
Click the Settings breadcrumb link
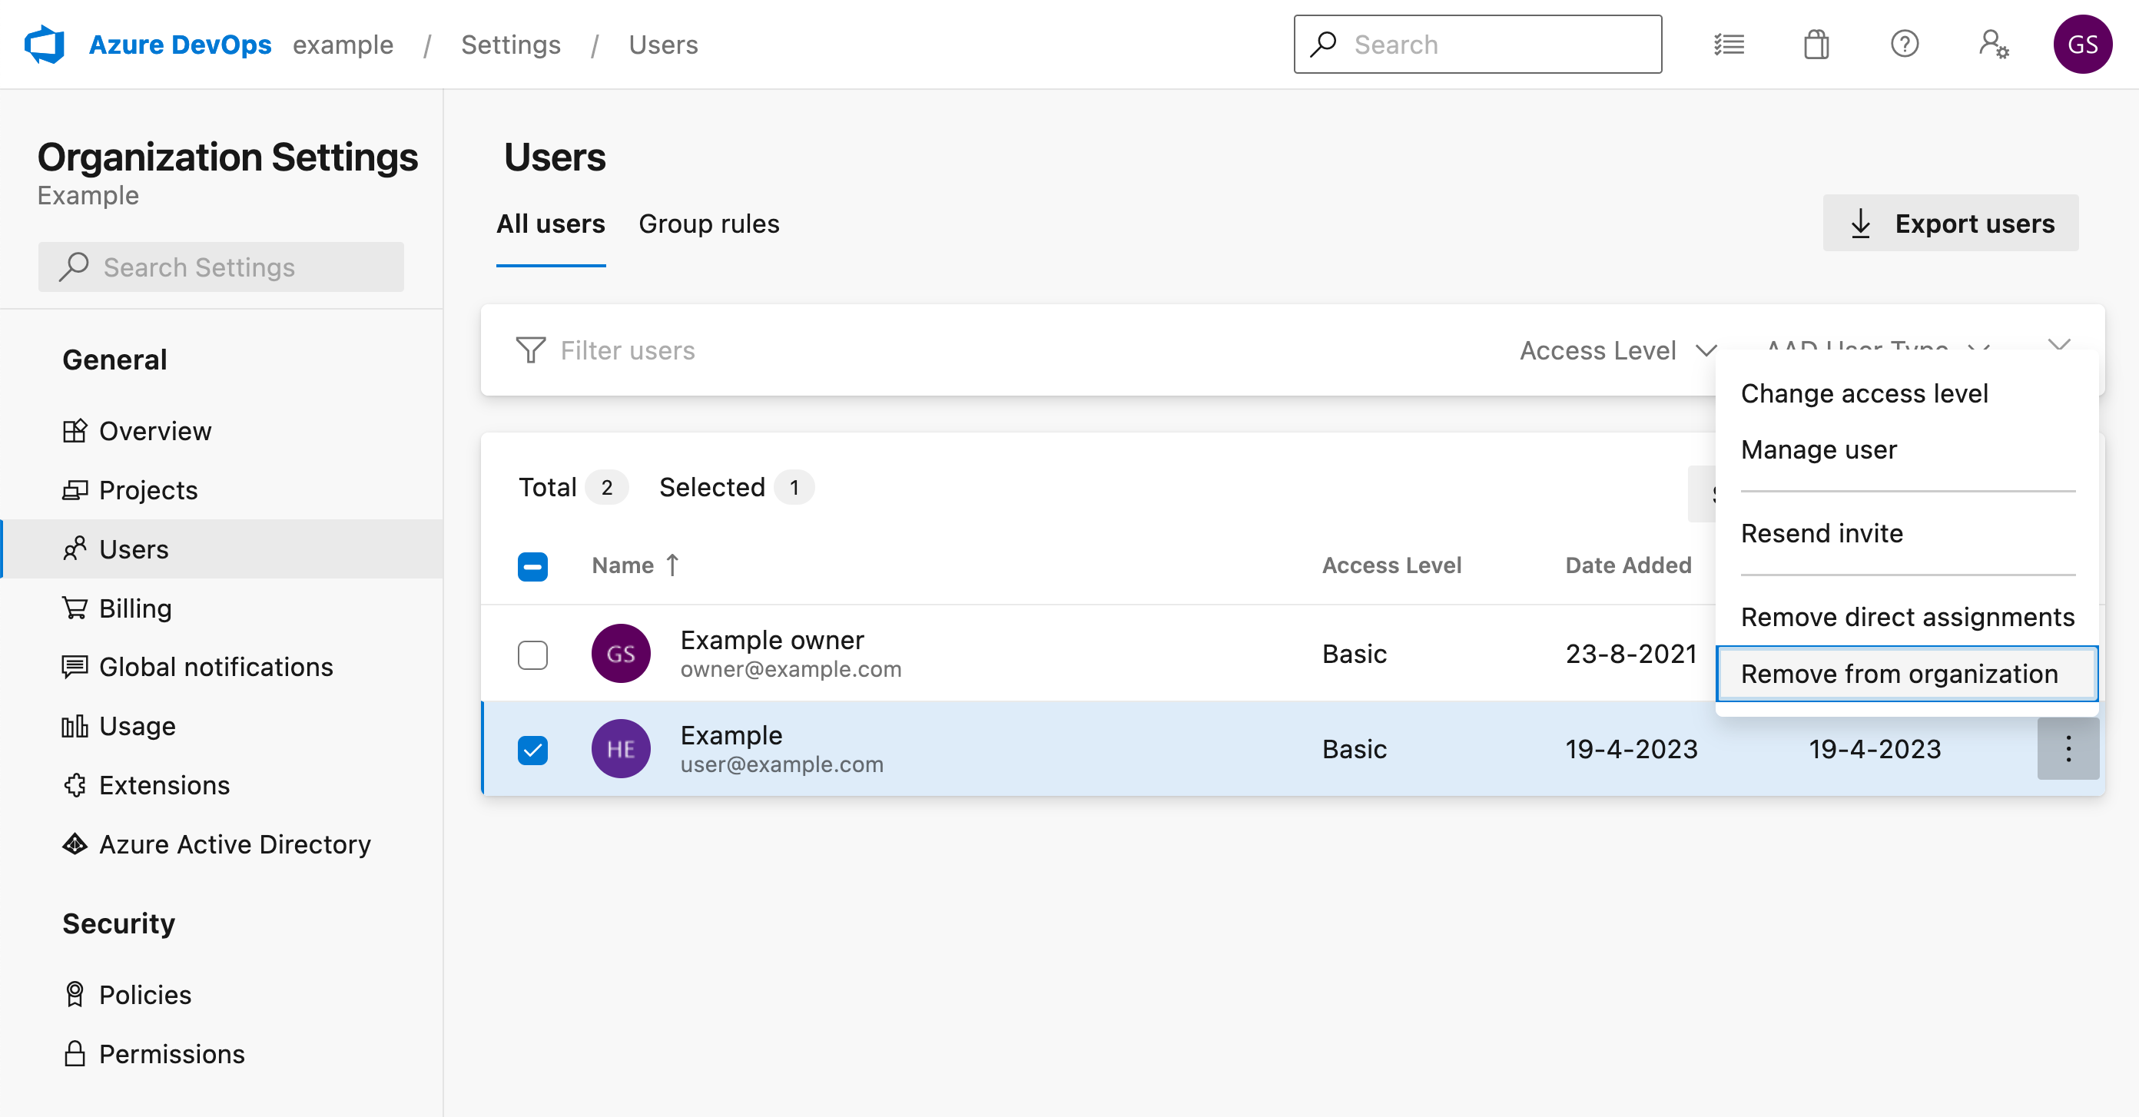pyautogui.click(x=511, y=44)
